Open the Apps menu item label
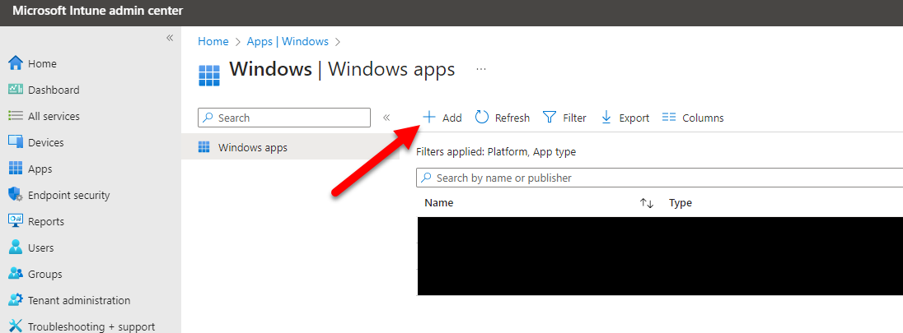Image resolution: width=903 pixels, height=333 pixels. click(x=40, y=169)
